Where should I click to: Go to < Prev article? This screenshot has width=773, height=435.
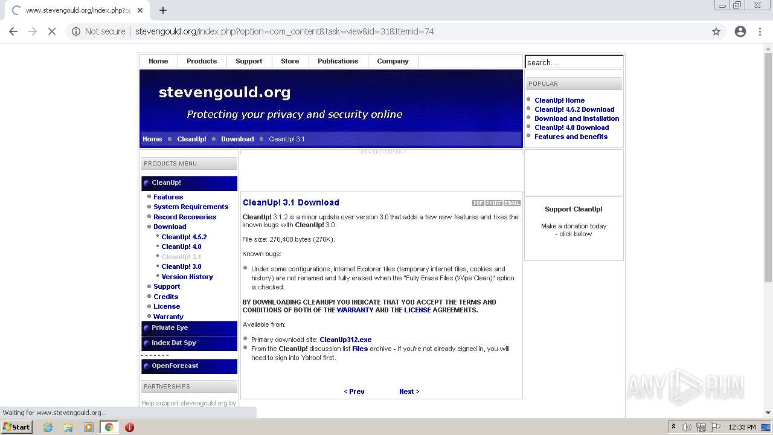click(x=354, y=391)
